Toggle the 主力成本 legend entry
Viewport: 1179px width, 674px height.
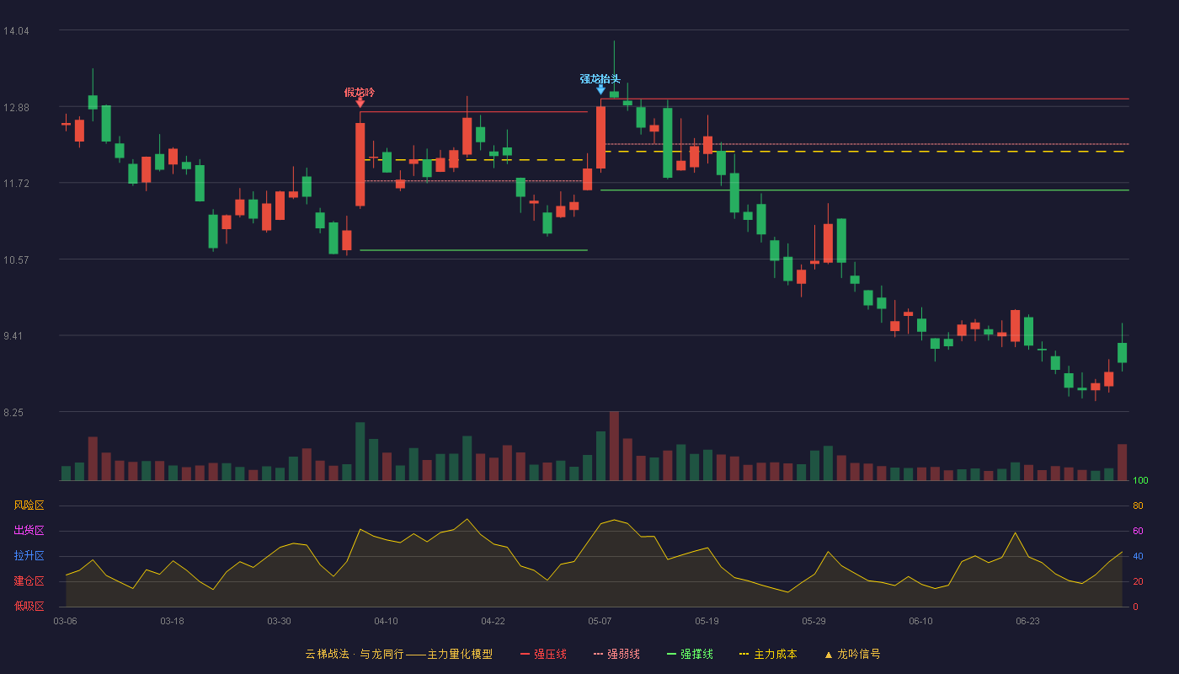pyautogui.click(x=767, y=654)
